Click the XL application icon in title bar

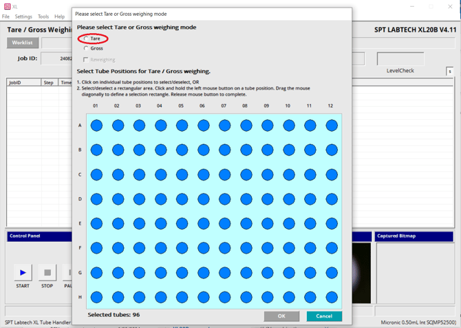[x=6, y=6]
